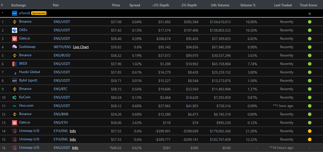Click the Huobi Global logo icon

click(x=15, y=72)
